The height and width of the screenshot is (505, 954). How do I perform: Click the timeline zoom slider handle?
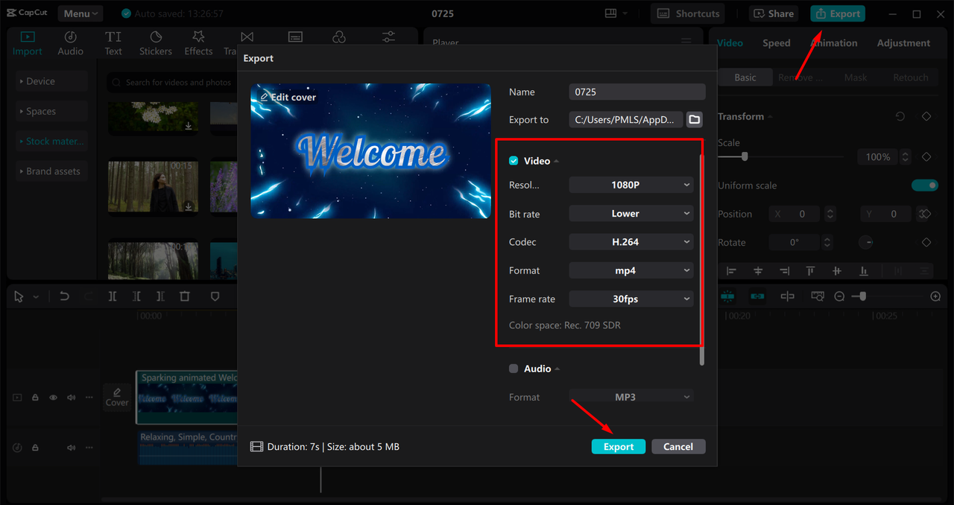[x=863, y=296]
